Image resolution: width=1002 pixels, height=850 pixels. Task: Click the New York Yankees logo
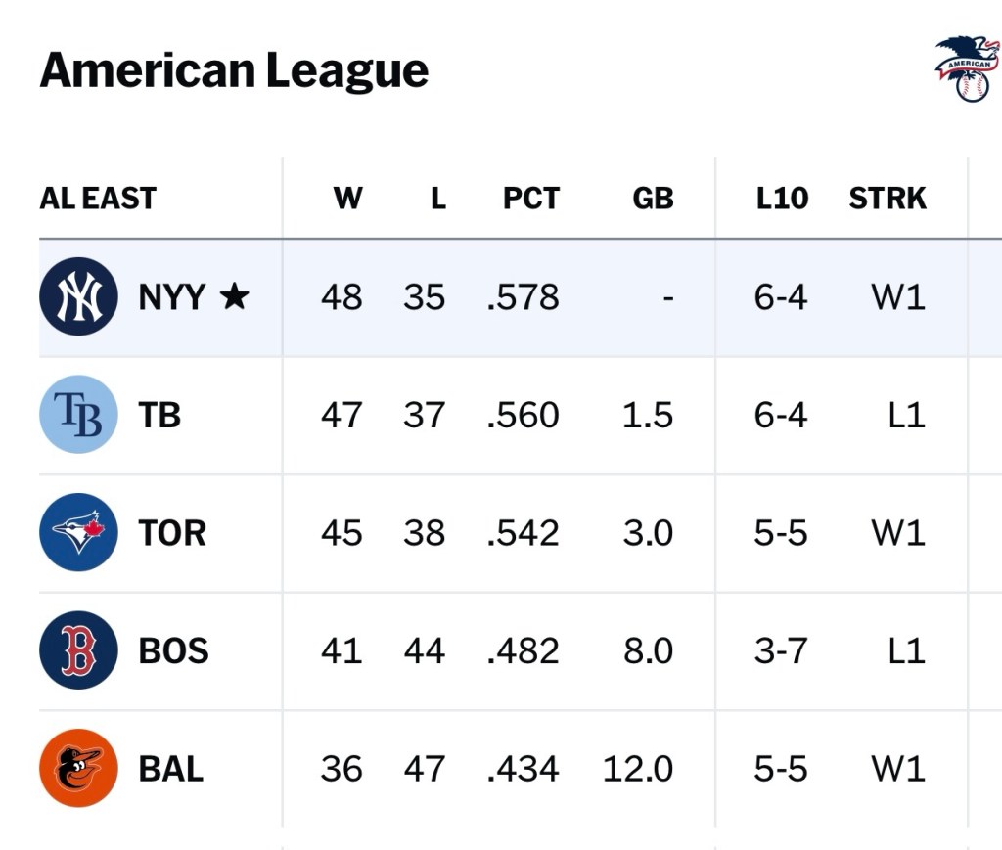tap(78, 296)
